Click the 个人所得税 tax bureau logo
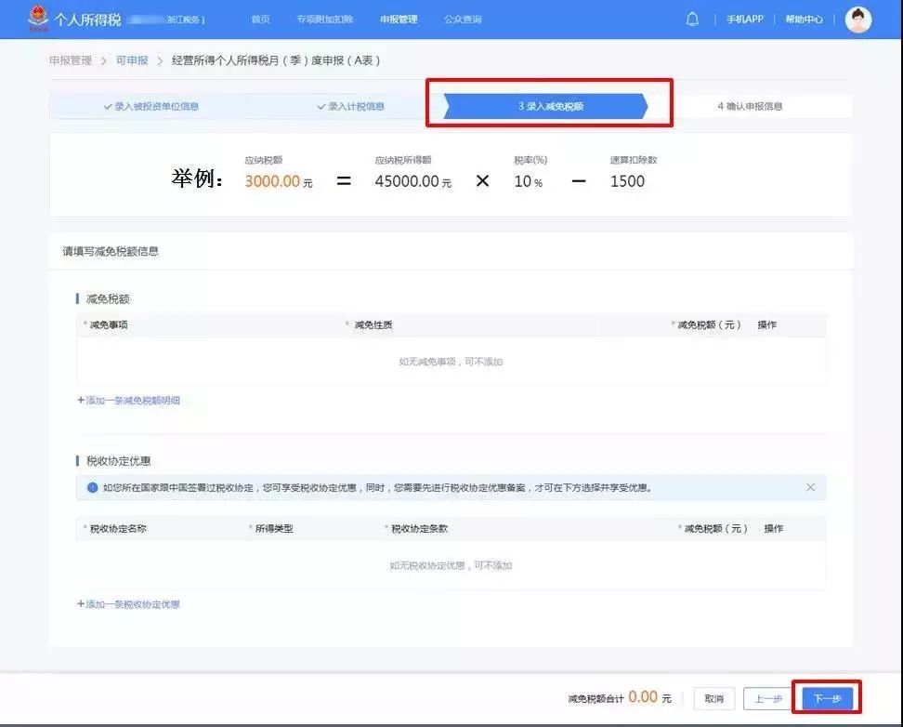Viewport: 903px width, 727px height. coord(35,18)
